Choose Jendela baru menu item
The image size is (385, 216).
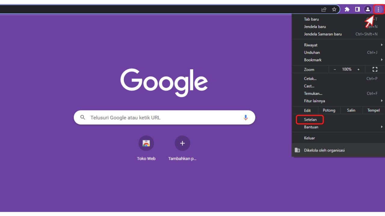(338, 27)
